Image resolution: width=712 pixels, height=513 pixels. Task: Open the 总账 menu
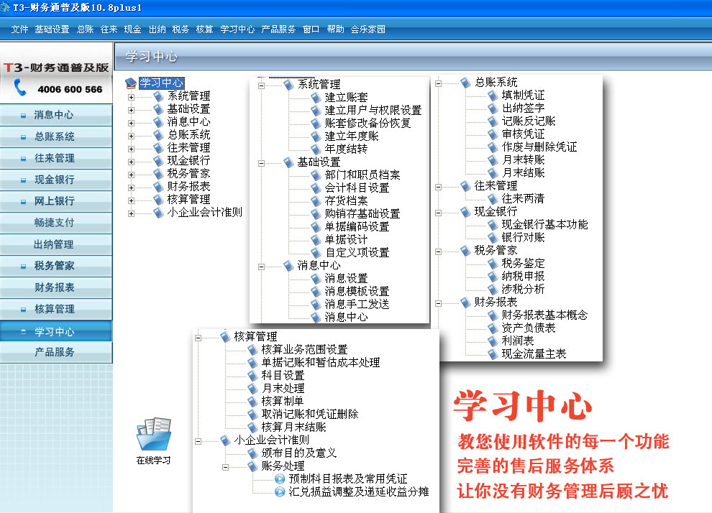(85, 29)
